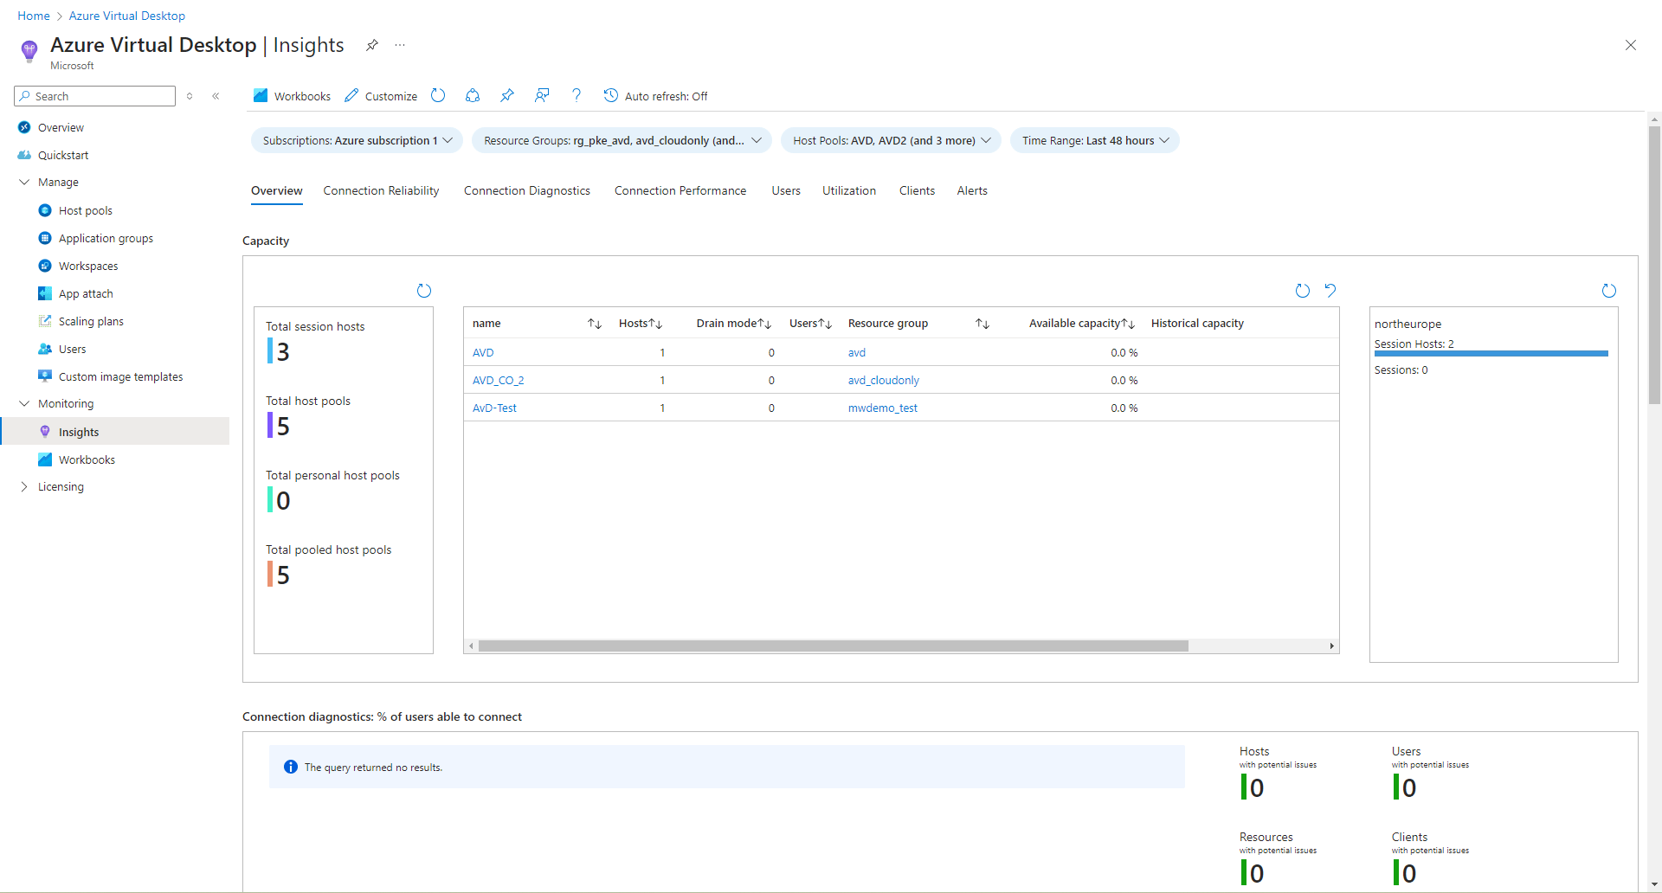Switch to Connection Reliability tab
Screen dimensions: 1662x893
pos(381,191)
